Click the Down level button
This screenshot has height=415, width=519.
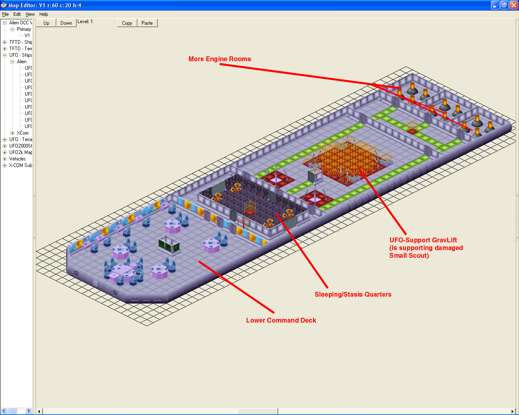coord(66,23)
